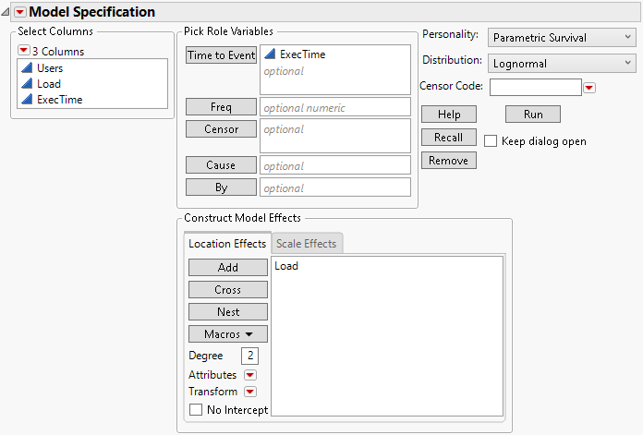Collapse the Model Specification disclosure triangle
This screenshot has width=643, height=435.
point(6,12)
